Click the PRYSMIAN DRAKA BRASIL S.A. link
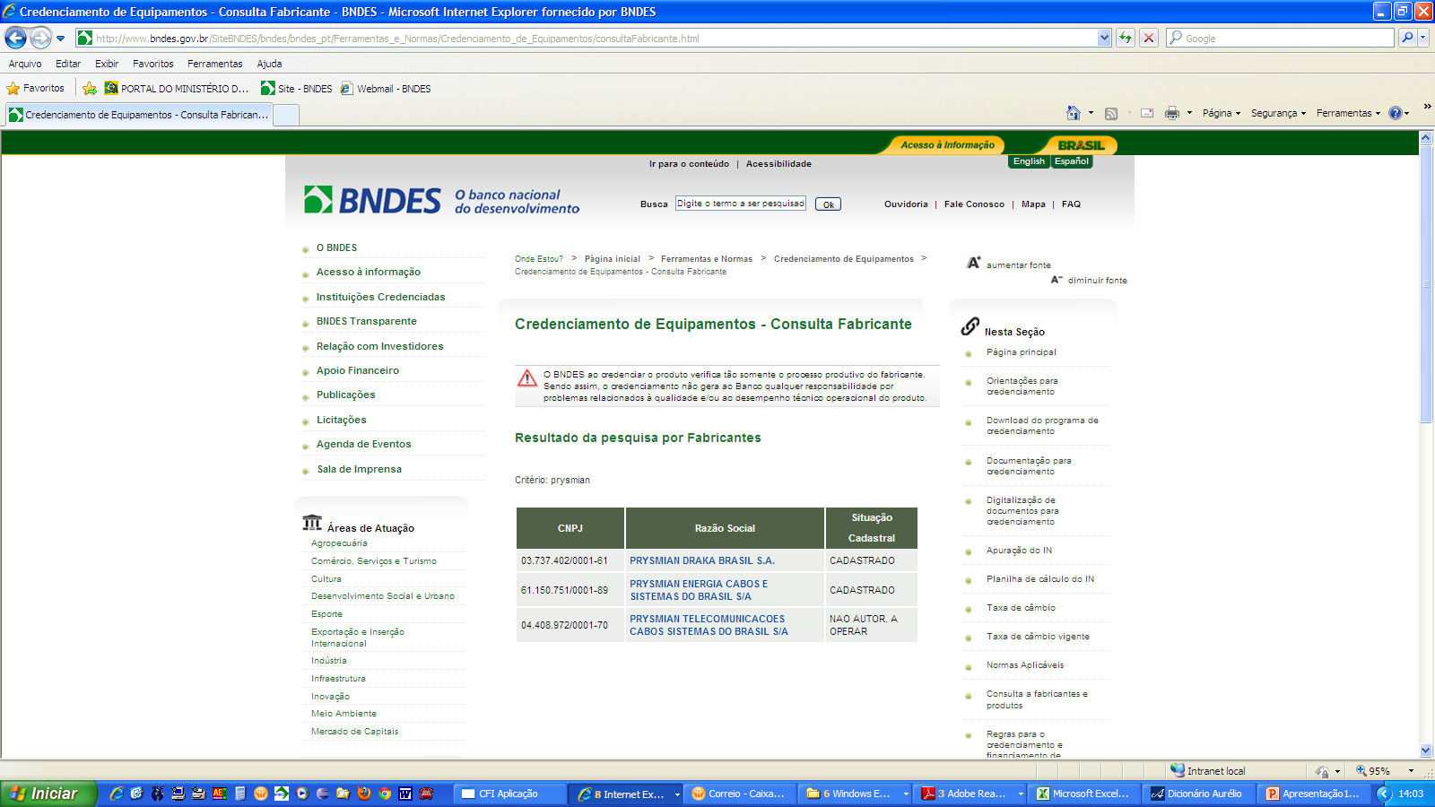Screen dimensions: 1435x807 tap(702, 560)
